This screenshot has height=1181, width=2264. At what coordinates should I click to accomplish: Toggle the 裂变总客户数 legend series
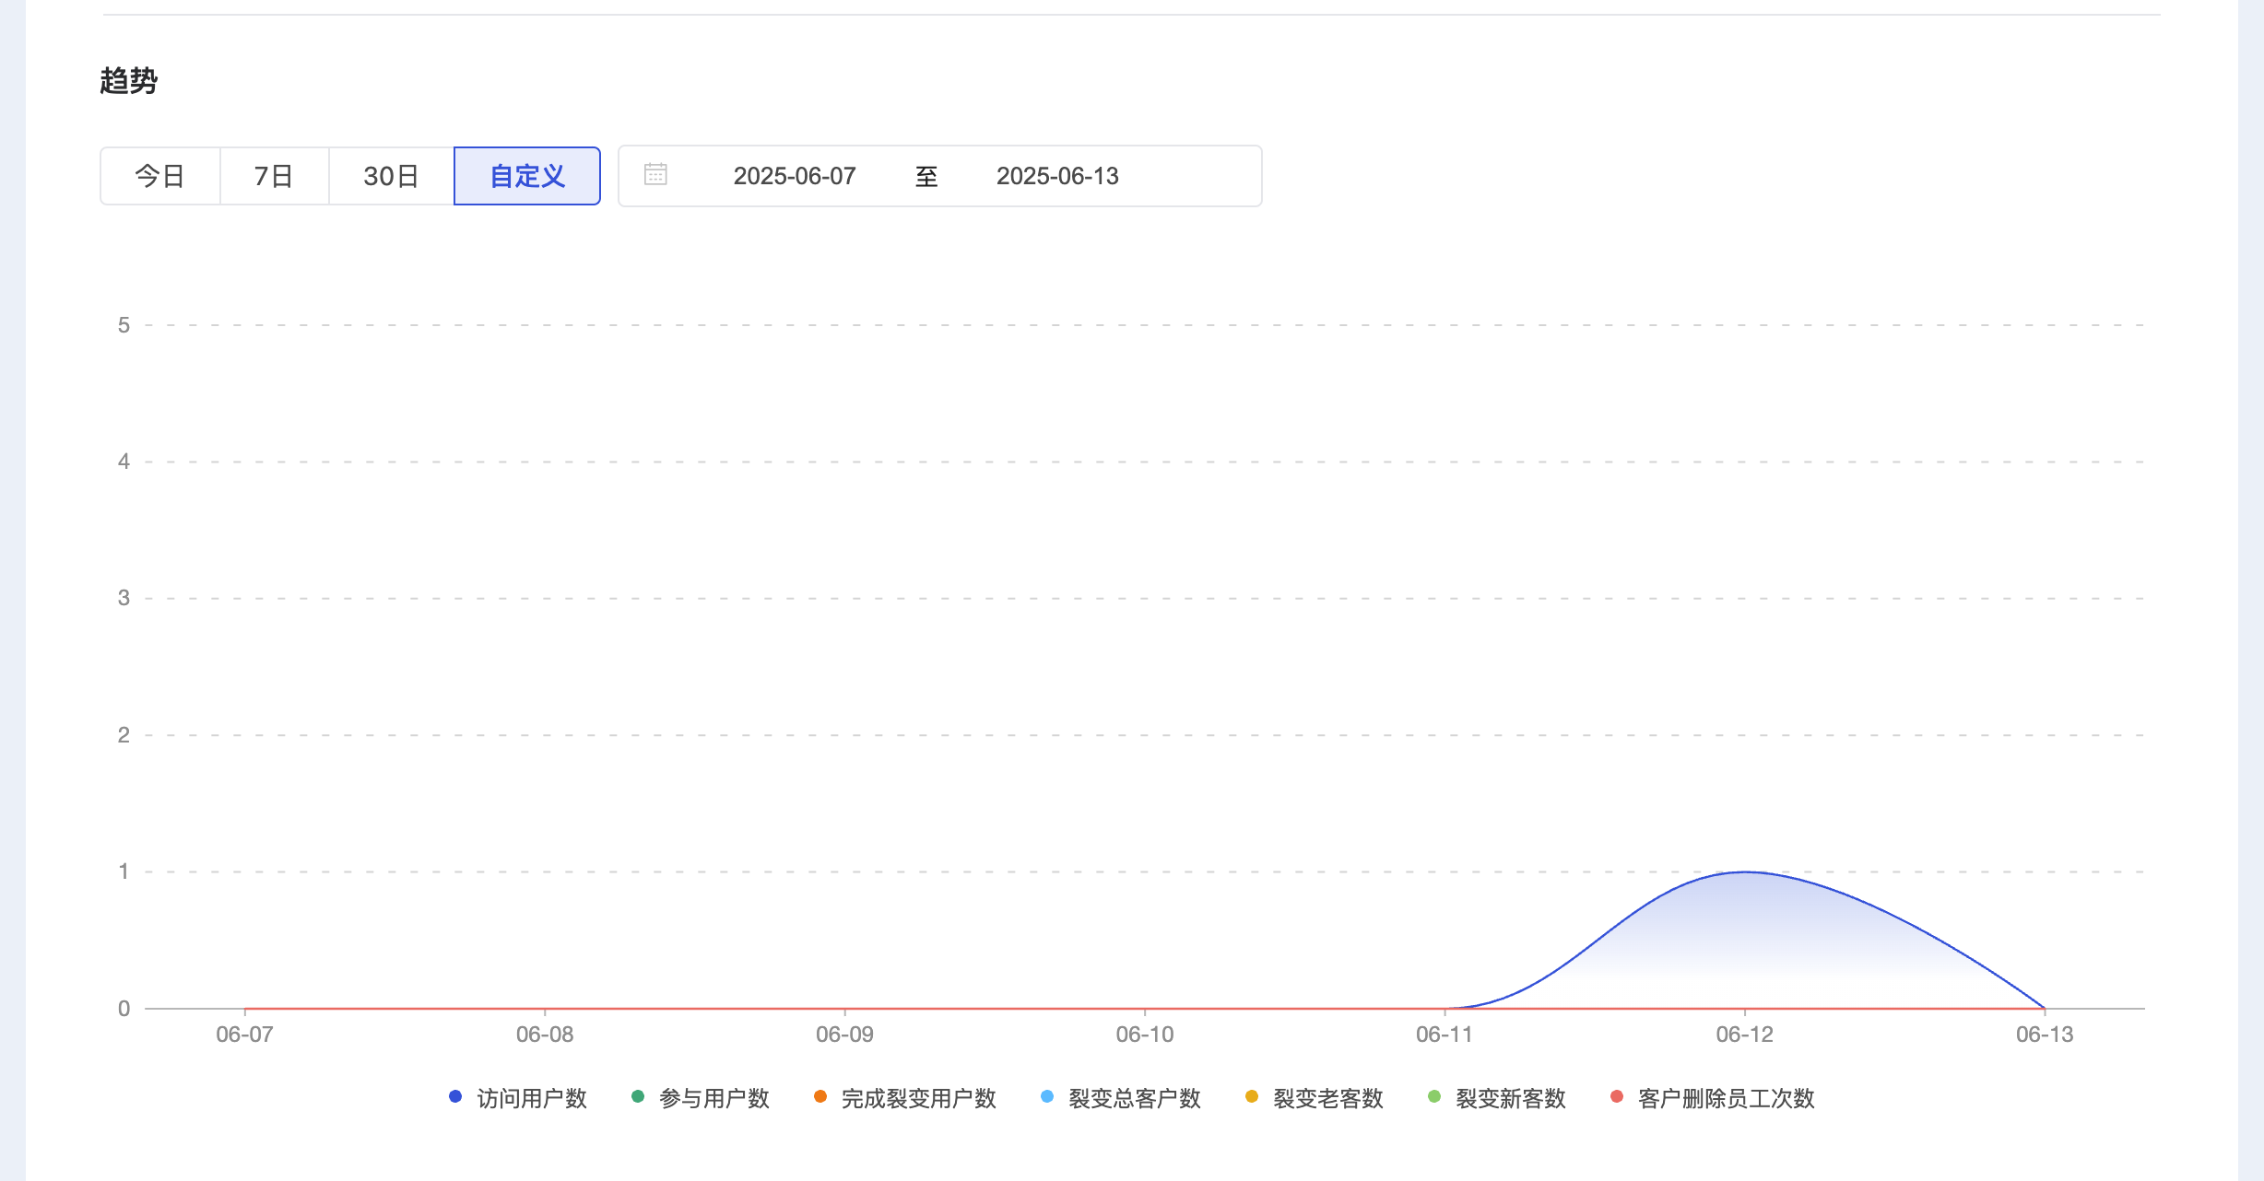tap(1121, 1098)
